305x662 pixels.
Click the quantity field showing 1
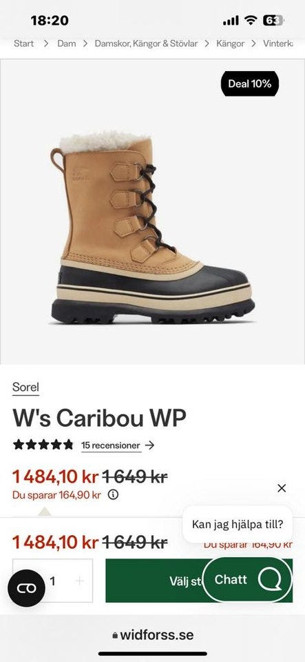coord(52,581)
